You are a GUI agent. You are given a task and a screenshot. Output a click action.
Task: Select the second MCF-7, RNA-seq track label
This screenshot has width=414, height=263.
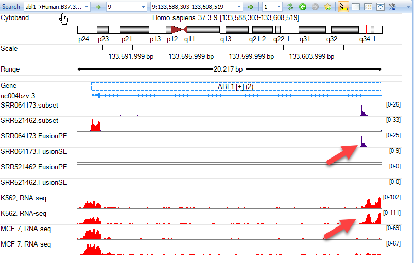[26, 244]
